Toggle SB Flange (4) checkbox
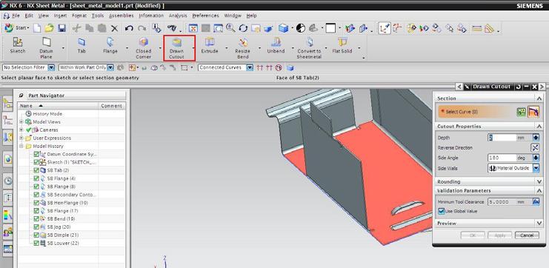 36,178
